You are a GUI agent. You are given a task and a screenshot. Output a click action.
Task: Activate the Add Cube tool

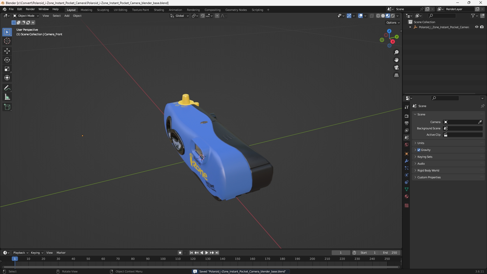(x=7, y=107)
